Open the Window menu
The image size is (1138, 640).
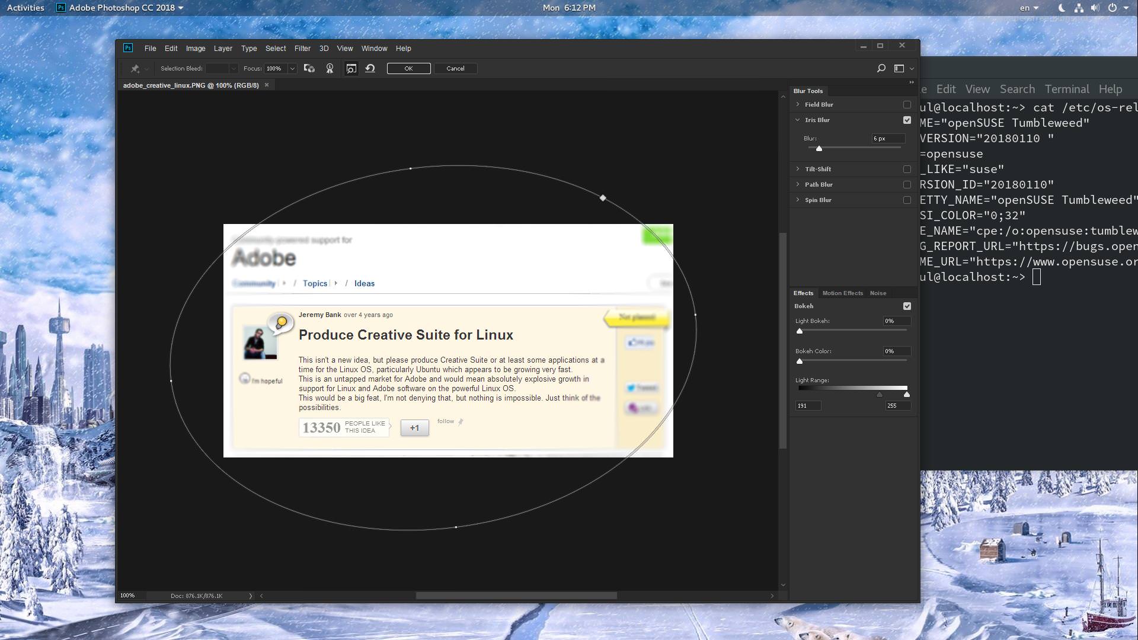tap(374, 49)
